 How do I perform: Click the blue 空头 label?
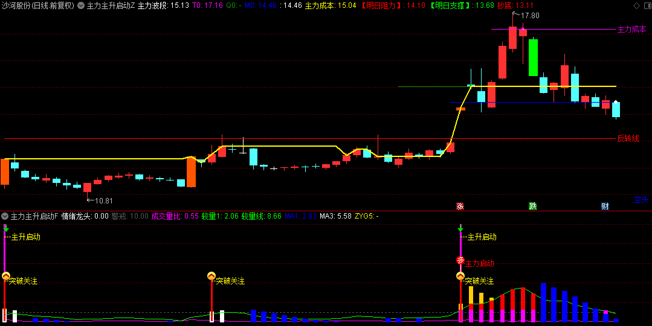(x=641, y=200)
